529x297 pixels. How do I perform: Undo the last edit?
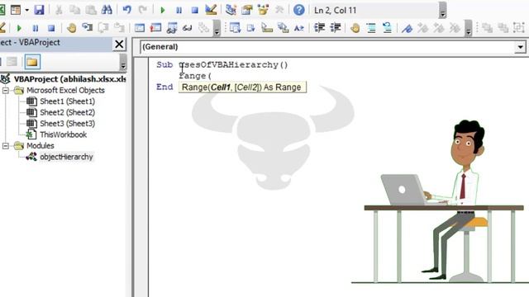click(126, 10)
